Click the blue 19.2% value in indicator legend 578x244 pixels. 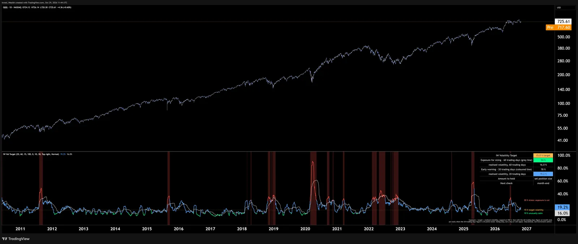pyautogui.click(x=63, y=154)
